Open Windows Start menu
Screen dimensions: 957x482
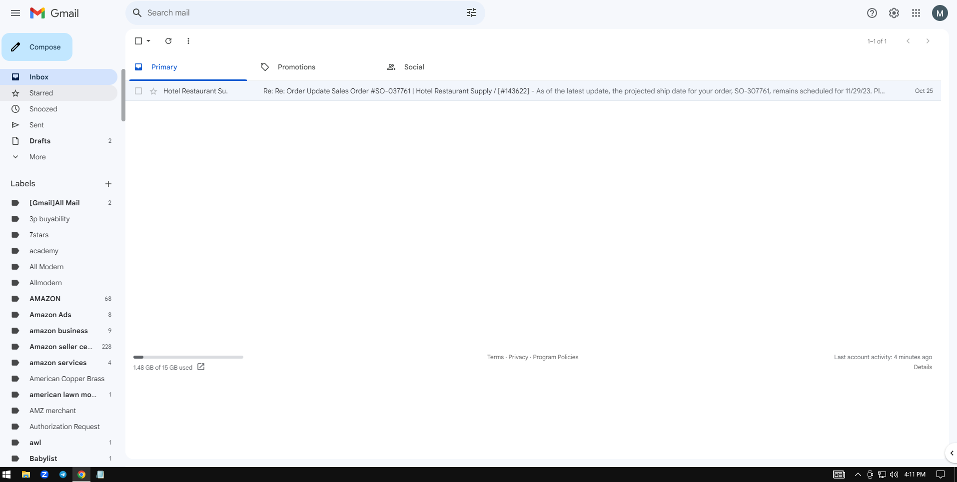tap(6, 475)
